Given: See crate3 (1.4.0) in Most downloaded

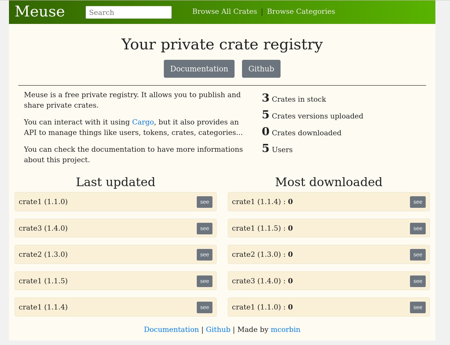Looking at the screenshot, I should click(418, 281).
